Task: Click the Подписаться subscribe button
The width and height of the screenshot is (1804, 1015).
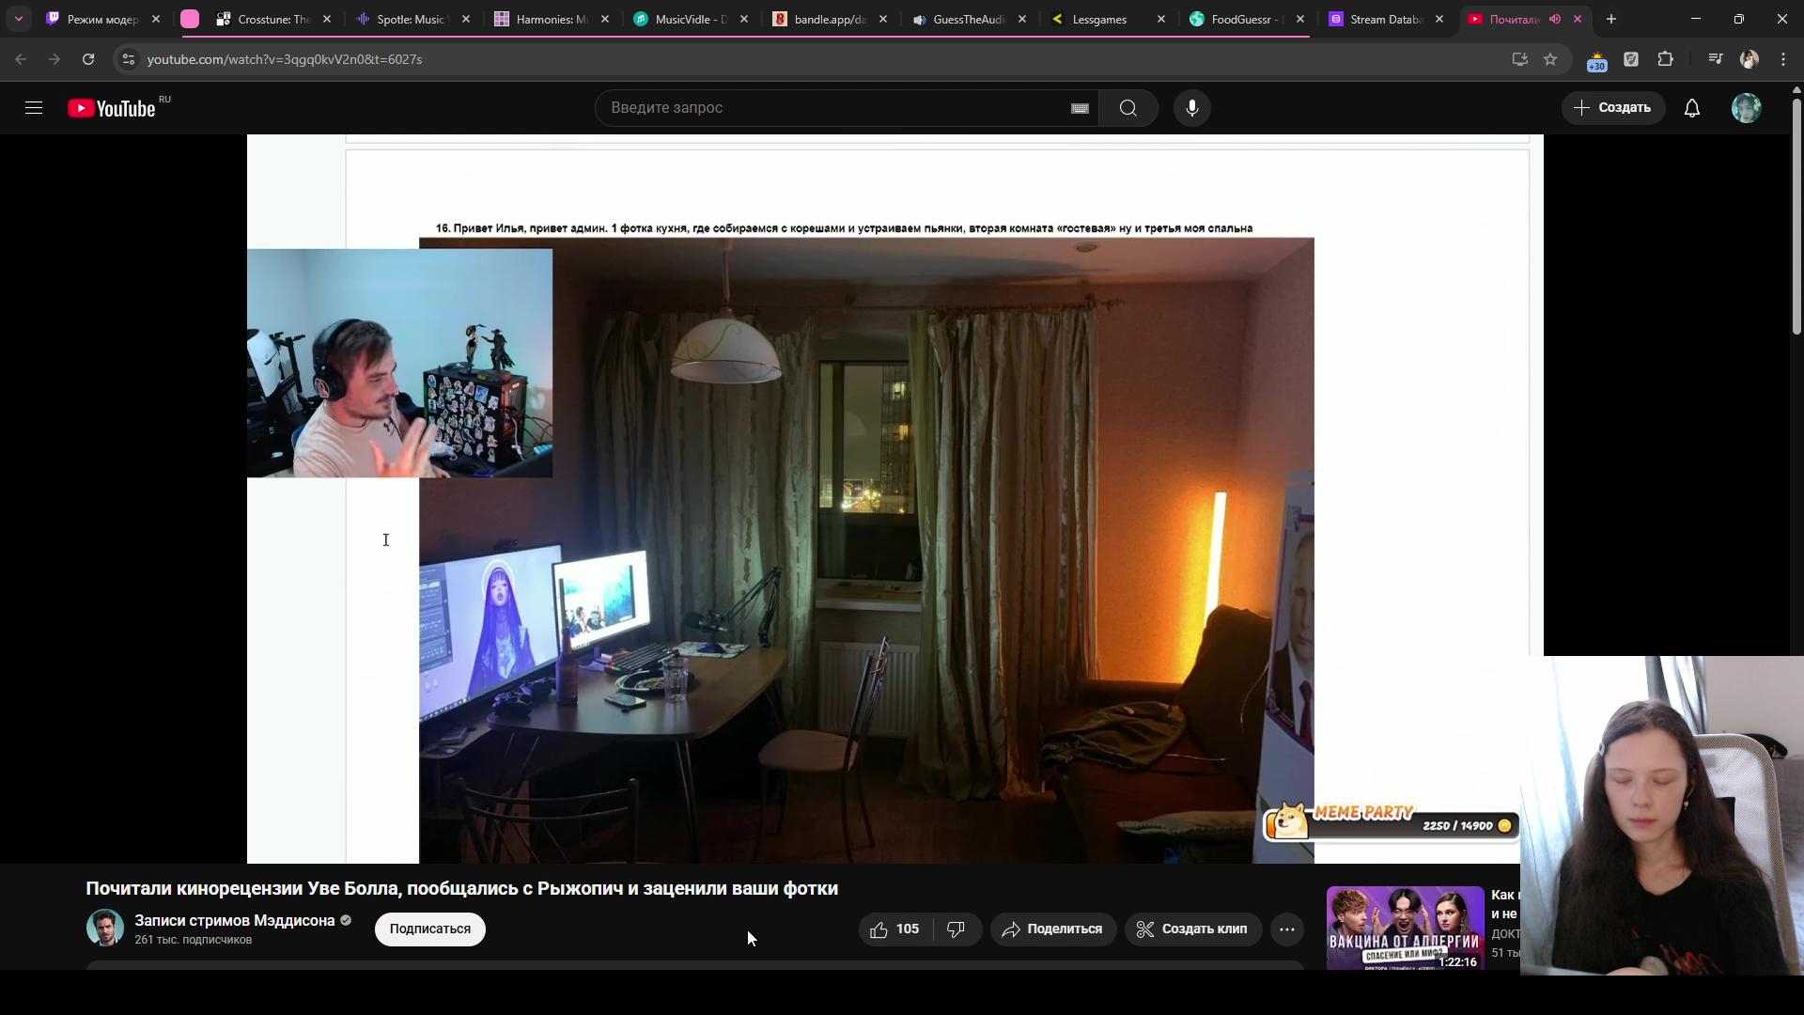Action: pos(429,929)
